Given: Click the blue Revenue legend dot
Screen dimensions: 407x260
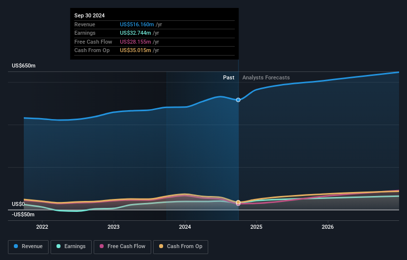Looking at the screenshot, I should (x=16, y=246).
